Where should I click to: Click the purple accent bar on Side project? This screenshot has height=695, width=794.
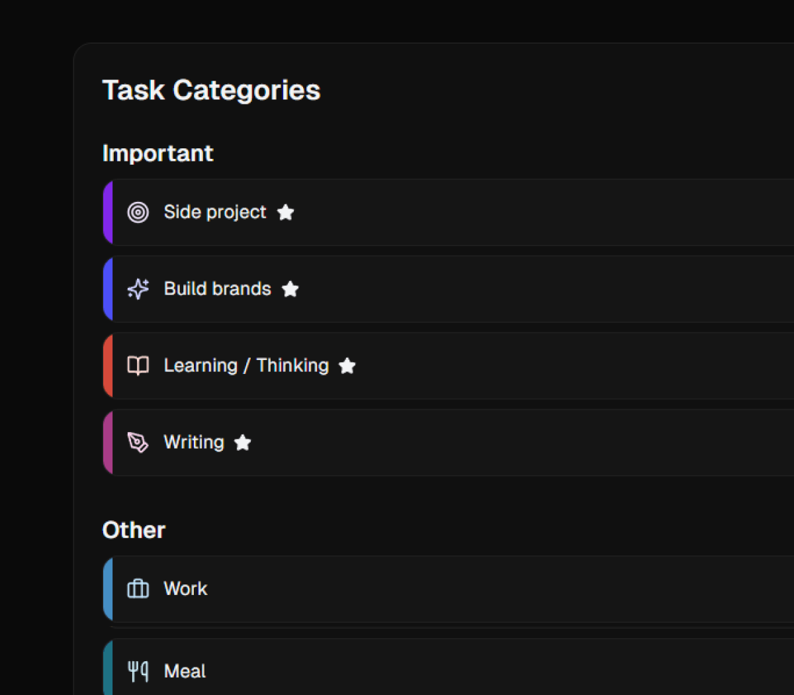(x=107, y=212)
